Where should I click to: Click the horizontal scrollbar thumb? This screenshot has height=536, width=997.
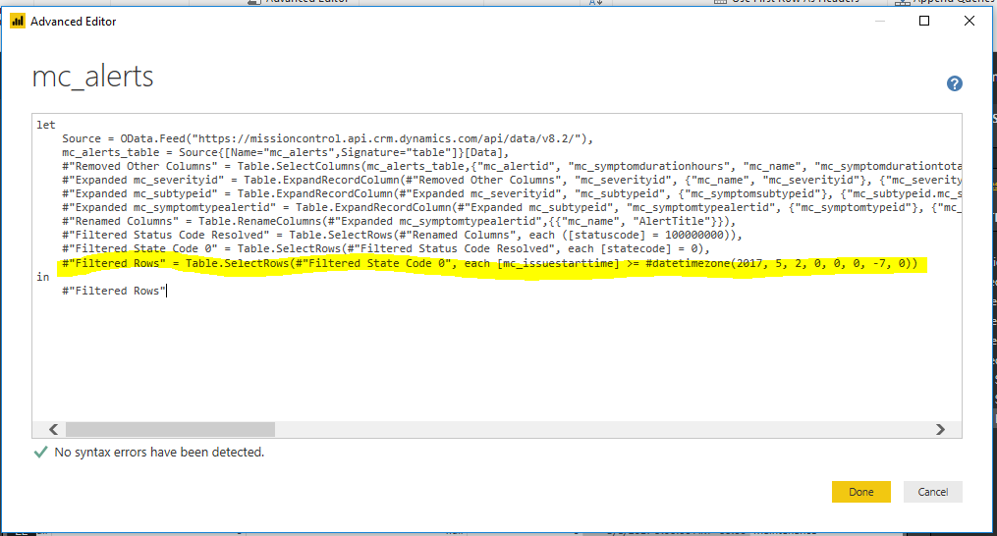[170, 430]
